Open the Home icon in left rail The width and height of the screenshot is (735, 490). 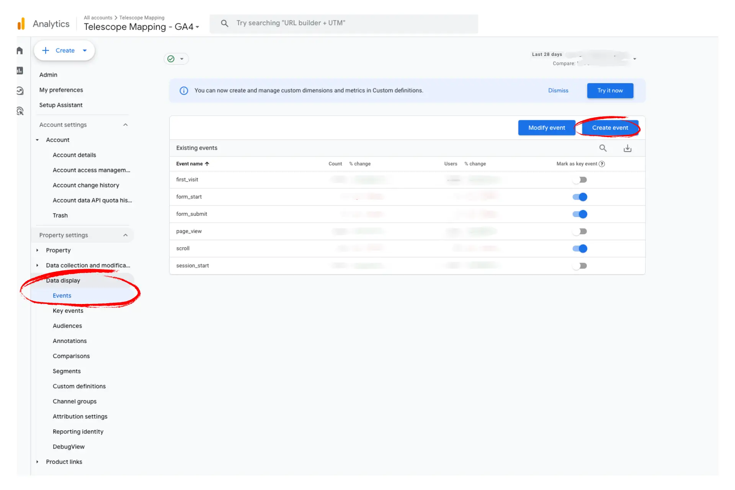(x=20, y=51)
